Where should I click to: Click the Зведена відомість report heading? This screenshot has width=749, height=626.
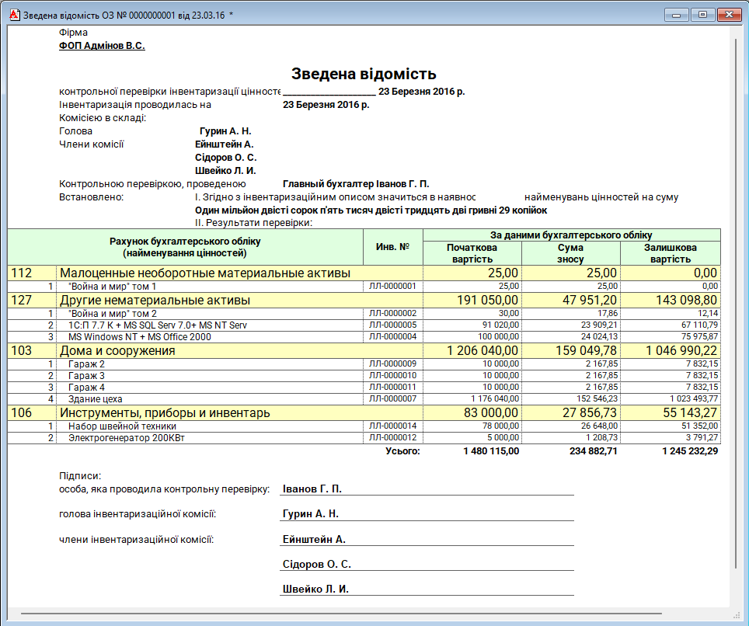coord(364,74)
